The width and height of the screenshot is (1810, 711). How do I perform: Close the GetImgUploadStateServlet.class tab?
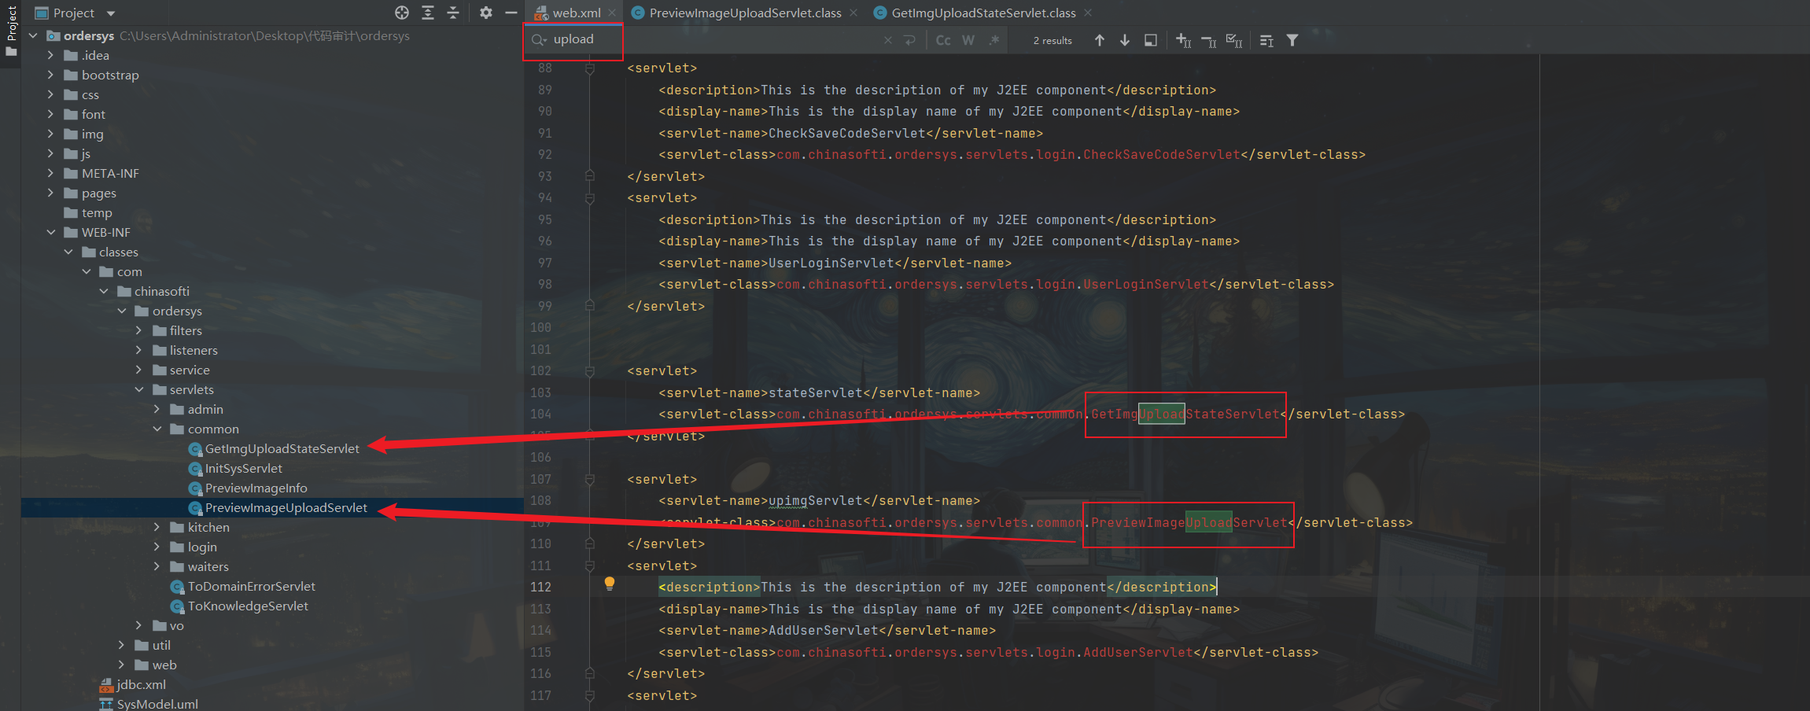1088,13
